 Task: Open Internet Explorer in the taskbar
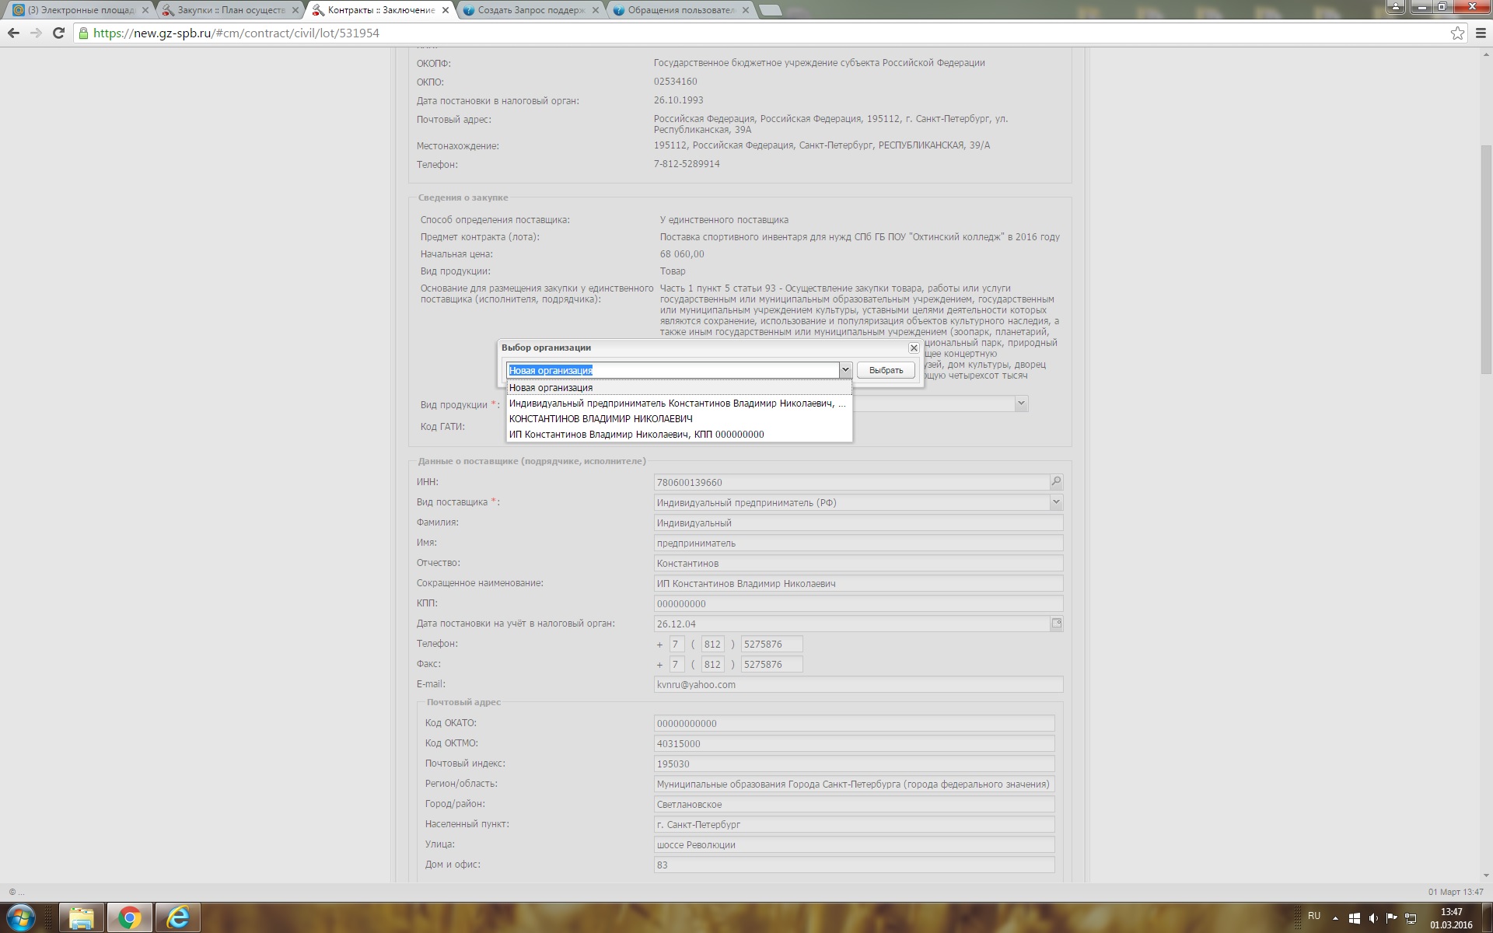click(x=178, y=917)
